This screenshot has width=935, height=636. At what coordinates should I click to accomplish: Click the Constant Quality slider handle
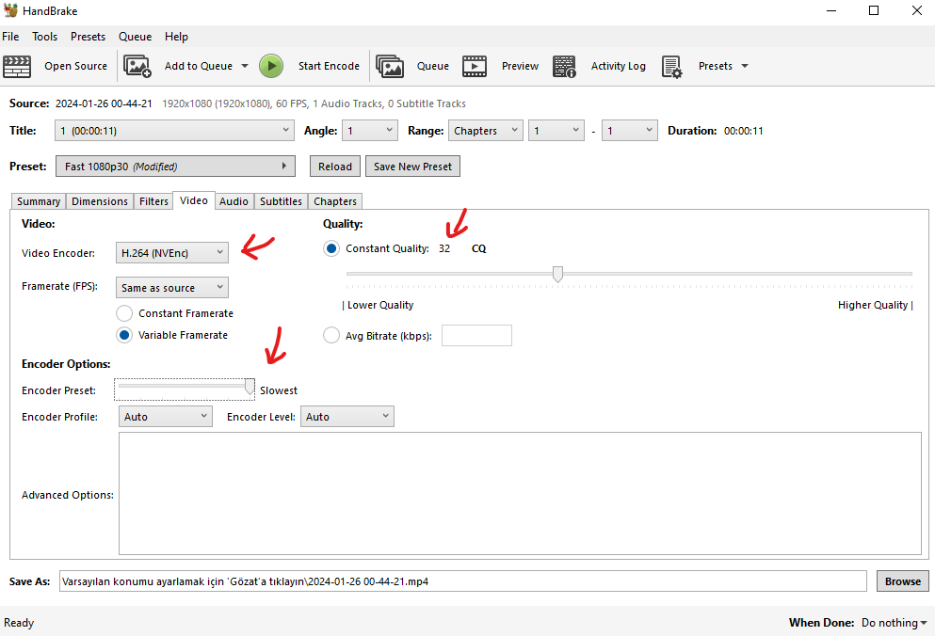[557, 274]
